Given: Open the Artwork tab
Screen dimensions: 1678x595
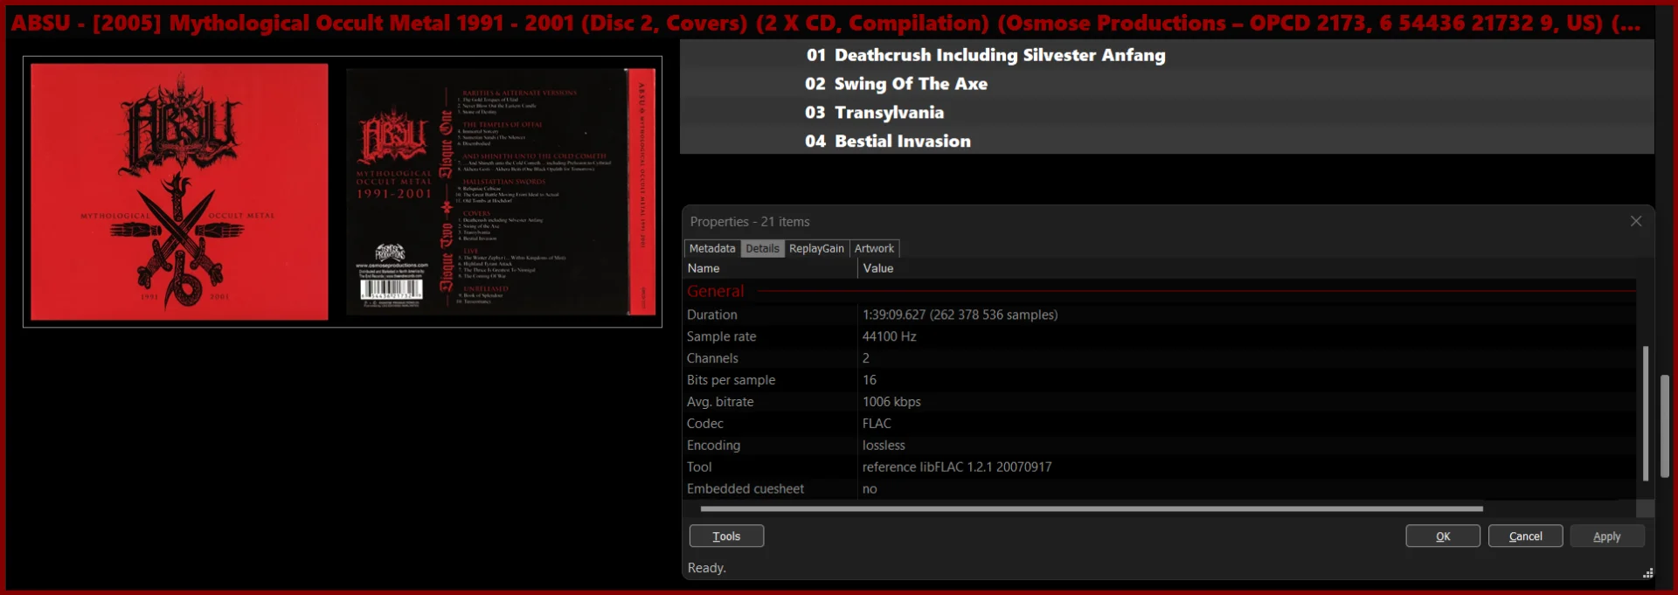Looking at the screenshot, I should coord(874,249).
